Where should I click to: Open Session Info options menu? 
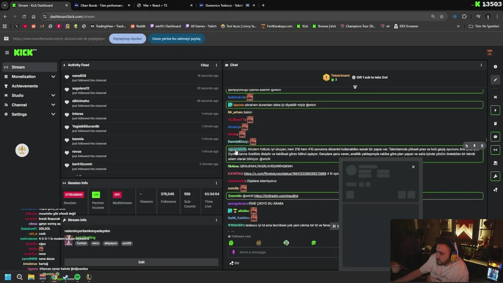pyautogui.click(x=216, y=183)
